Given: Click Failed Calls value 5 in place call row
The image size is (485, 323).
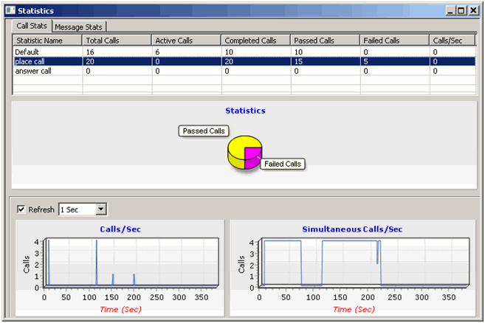Looking at the screenshot, I should click(366, 61).
